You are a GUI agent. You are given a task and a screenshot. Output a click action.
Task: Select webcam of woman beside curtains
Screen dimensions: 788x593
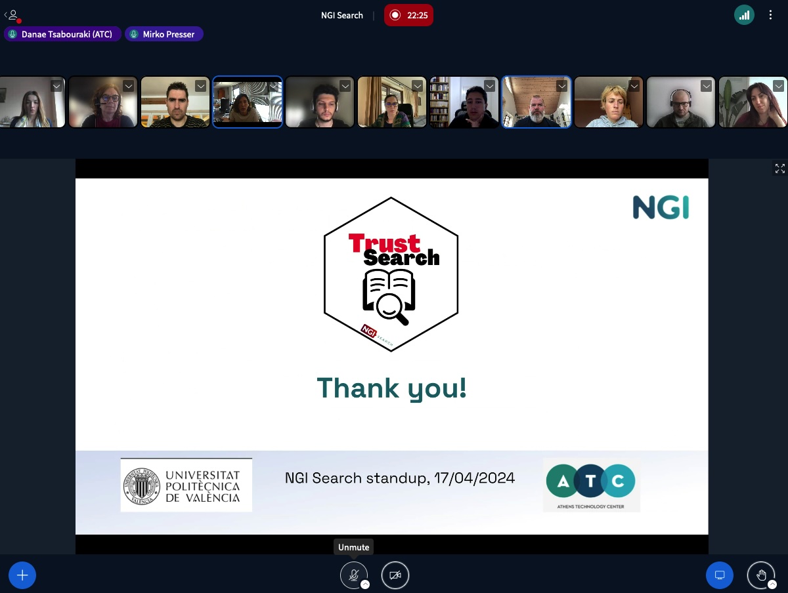click(x=392, y=102)
